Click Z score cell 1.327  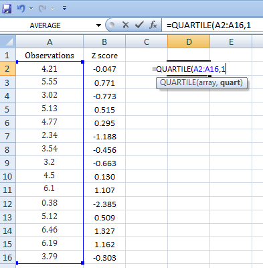point(104,231)
